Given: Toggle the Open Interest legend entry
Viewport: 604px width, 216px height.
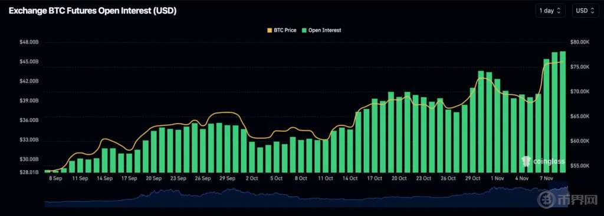Looking at the screenshot, I should point(321,30).
